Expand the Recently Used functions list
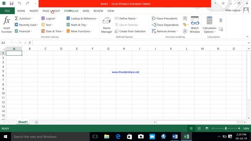This screenshot has height=141, width=251. click(x=26, y=25)
